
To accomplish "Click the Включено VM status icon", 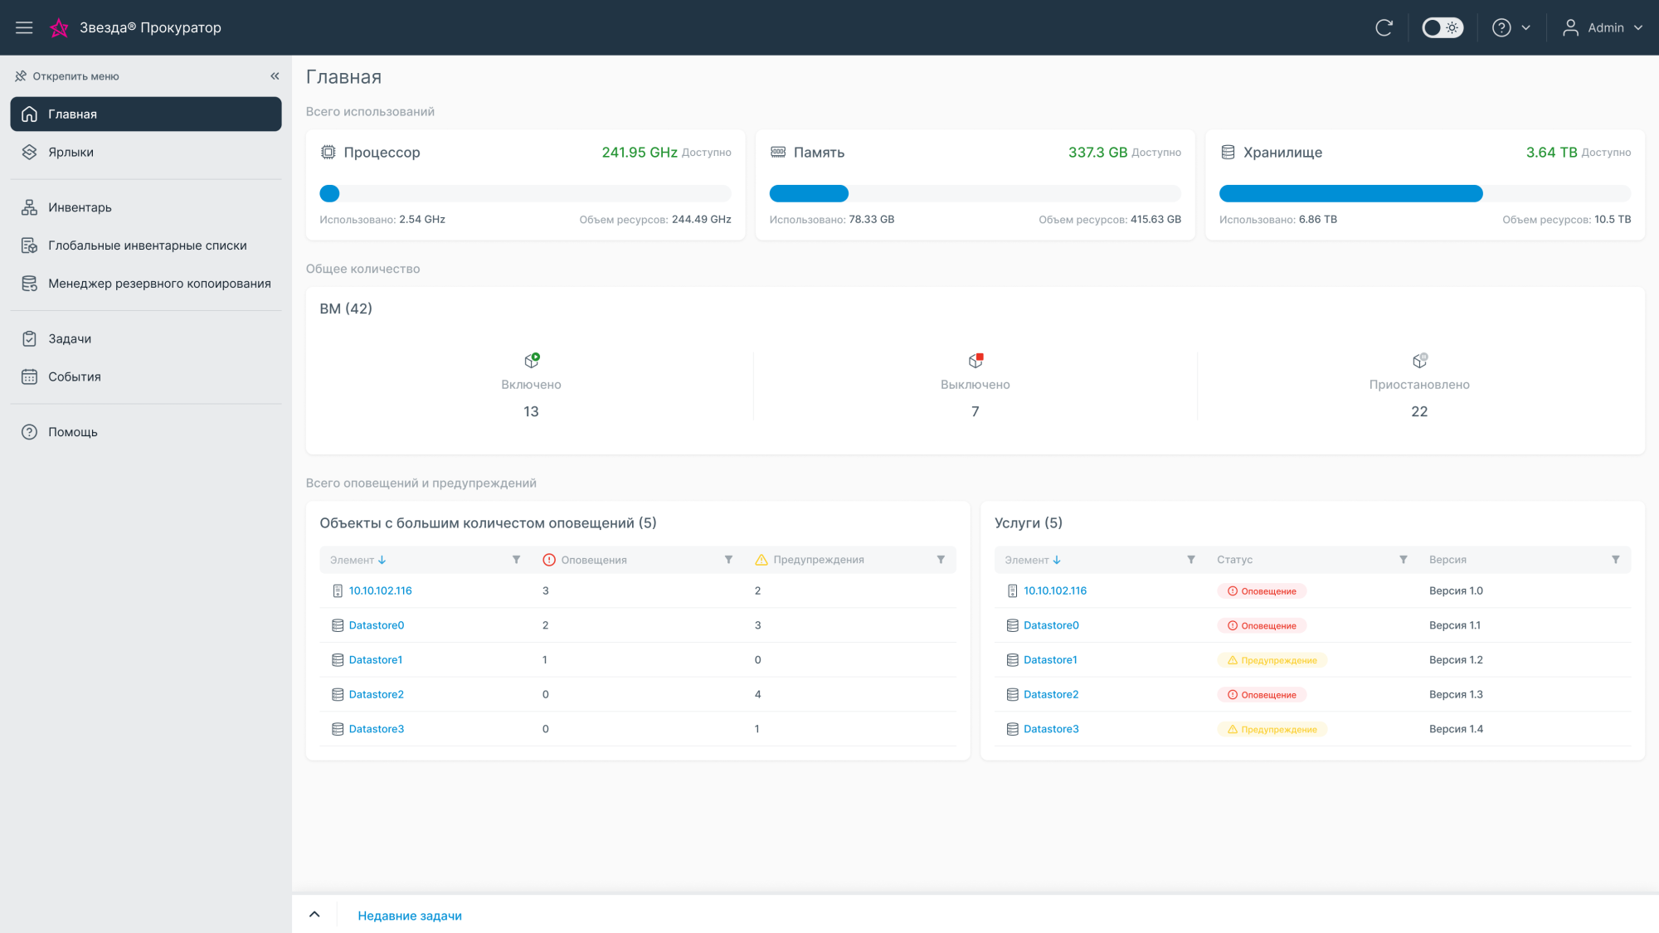I will [x=532, y=361].
